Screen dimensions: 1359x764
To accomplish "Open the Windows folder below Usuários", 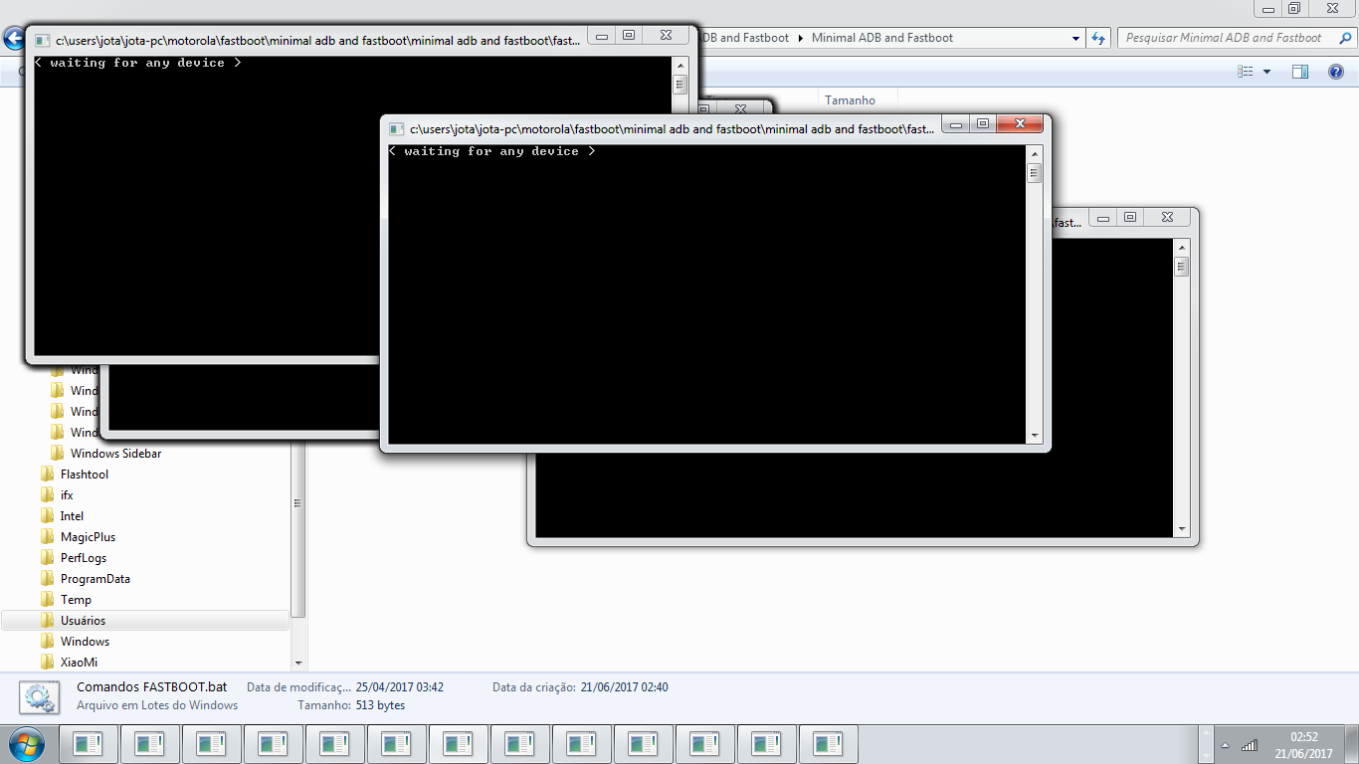I will (85, 642).
